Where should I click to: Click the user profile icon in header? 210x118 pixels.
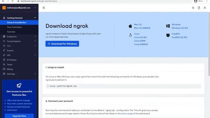[x=205, y=8]
